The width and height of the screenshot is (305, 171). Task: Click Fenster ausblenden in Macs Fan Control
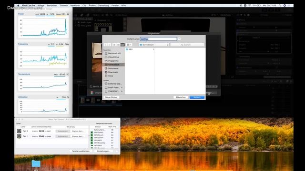tap(81, 151)
